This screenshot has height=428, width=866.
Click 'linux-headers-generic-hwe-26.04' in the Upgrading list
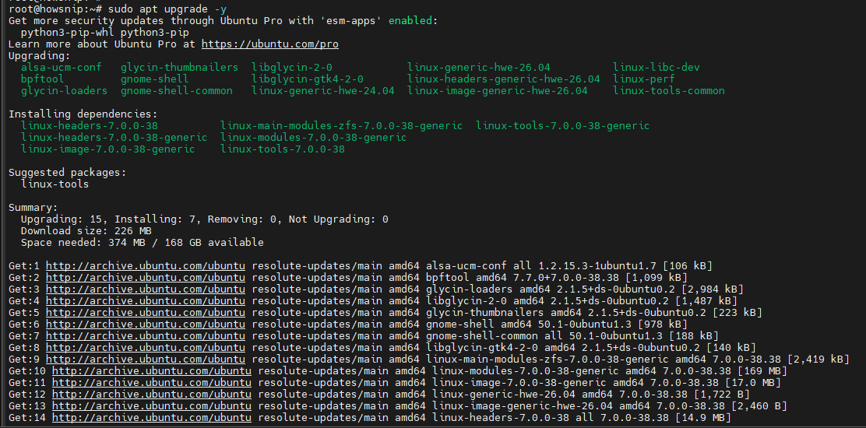click(504, 79)
